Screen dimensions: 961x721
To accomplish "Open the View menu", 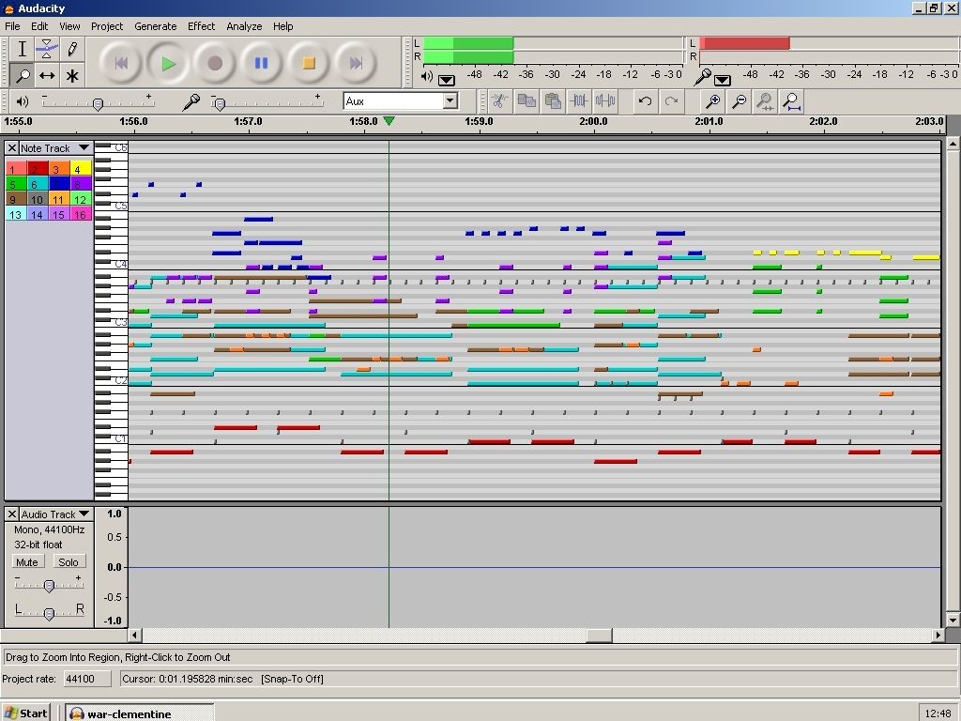I will tap(69, 26).
